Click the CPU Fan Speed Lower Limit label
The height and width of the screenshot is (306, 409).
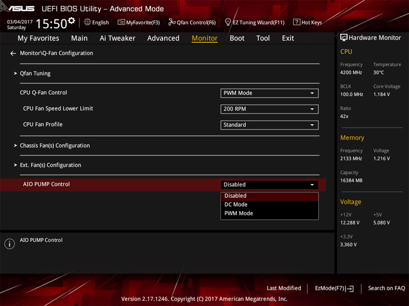(x=58, y=108)
